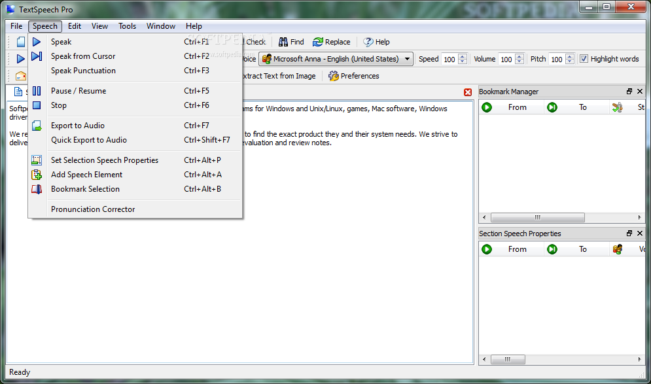The height and width of the screenshot is (384, 651).
Task: Select Export to Audio
Action: (x=135, y=126)
